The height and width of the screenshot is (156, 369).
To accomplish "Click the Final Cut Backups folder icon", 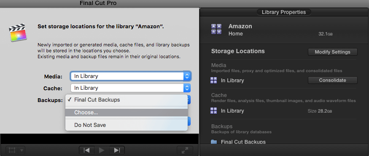I will tap(214, 142).
